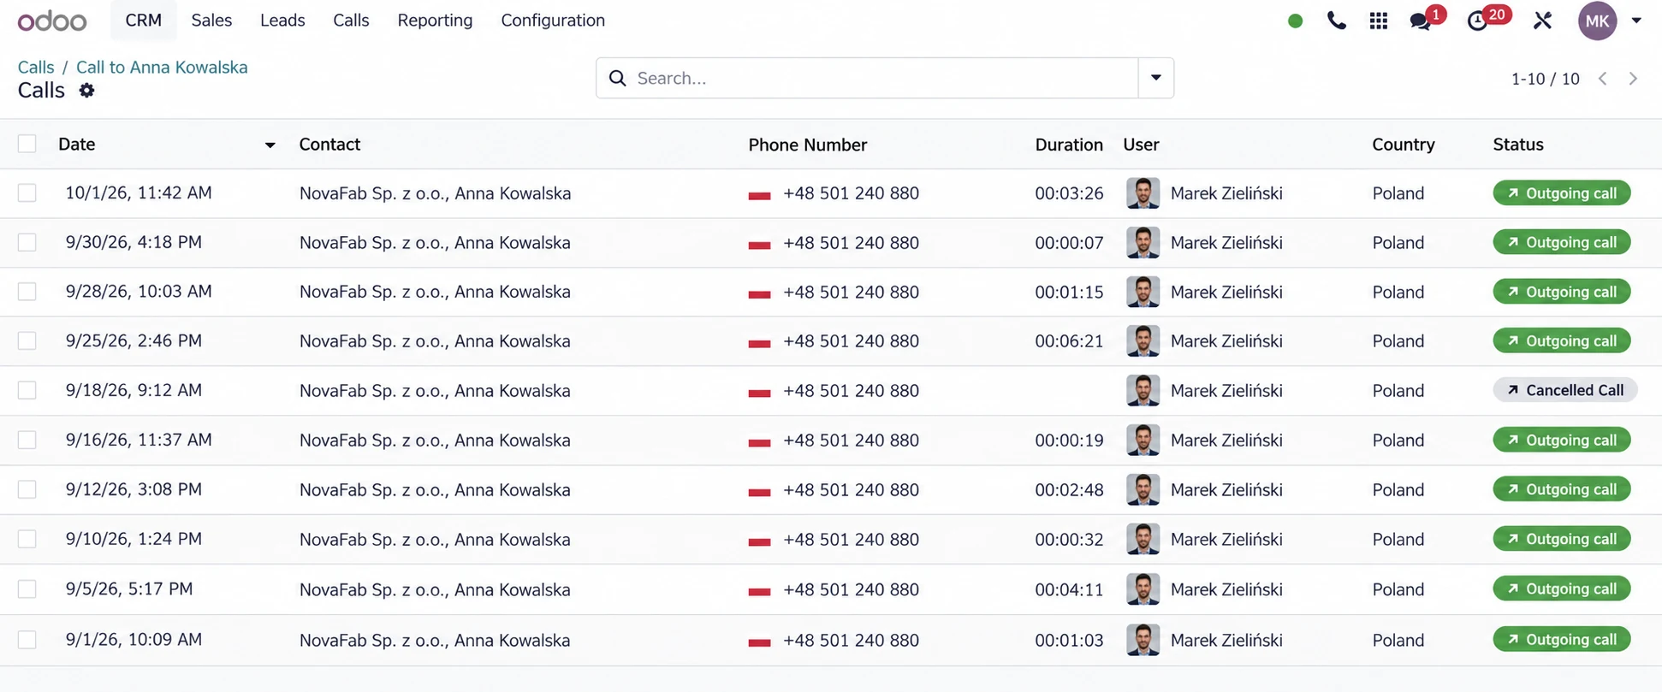This screenshot has width=1662, height=692.
Task: Open the activities clock icon
Action: [x=1477, y=21]
